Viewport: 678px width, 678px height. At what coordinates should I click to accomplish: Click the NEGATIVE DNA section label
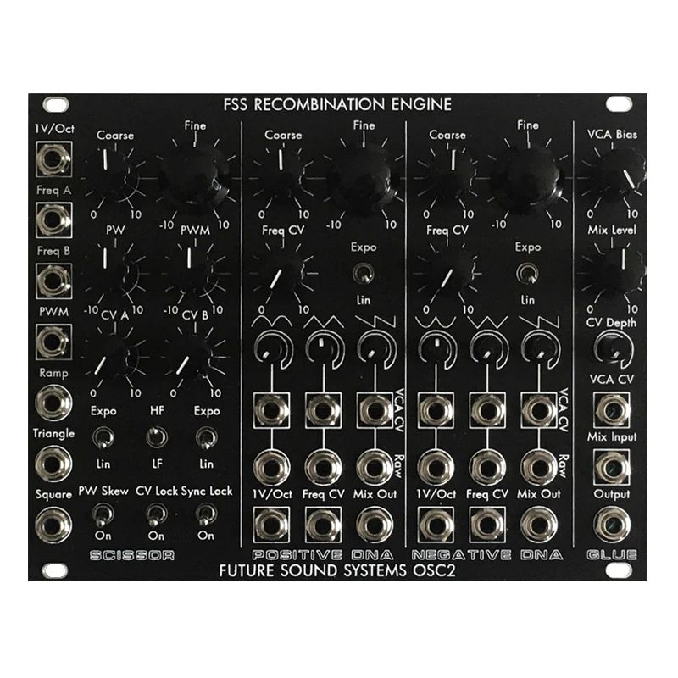487,555
